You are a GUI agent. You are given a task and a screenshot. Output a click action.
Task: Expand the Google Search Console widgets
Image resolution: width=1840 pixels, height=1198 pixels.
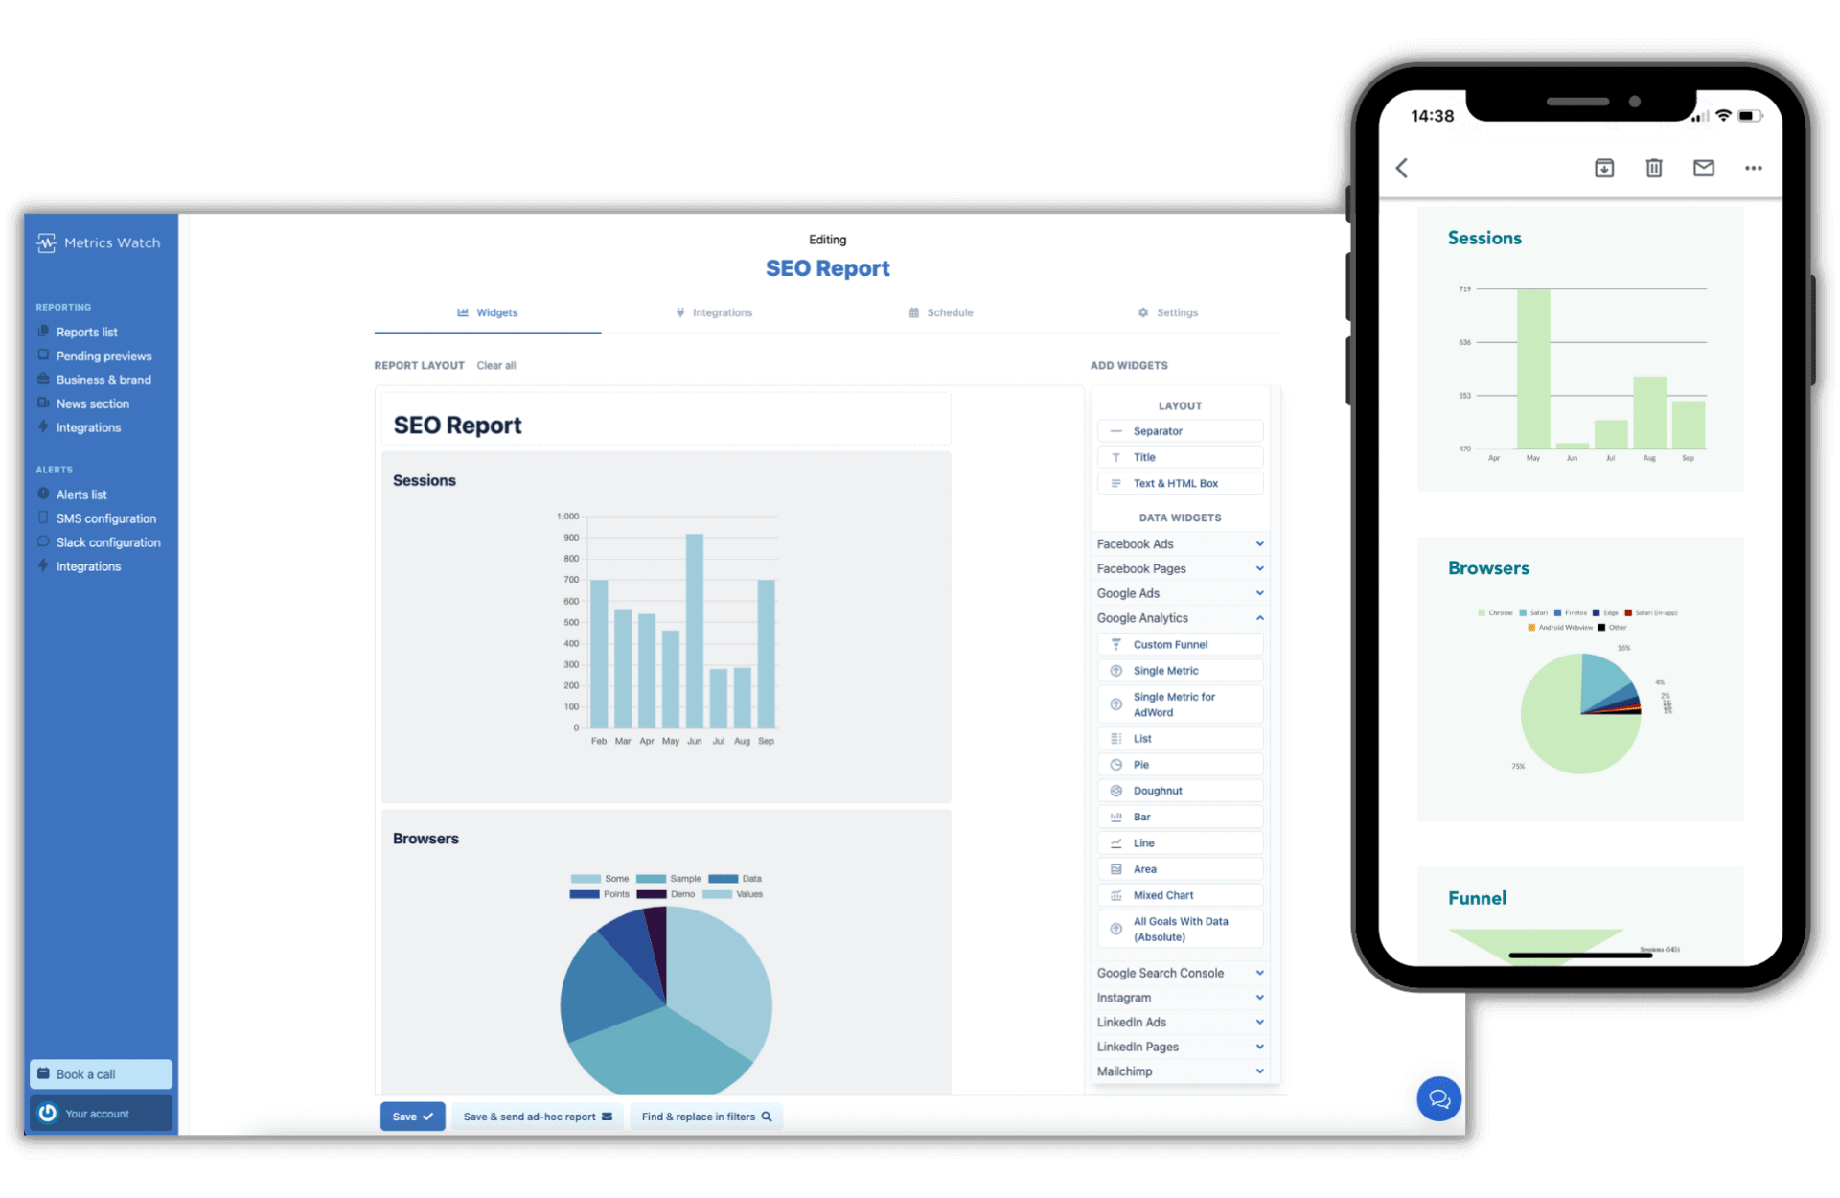tap(1179, 973)
